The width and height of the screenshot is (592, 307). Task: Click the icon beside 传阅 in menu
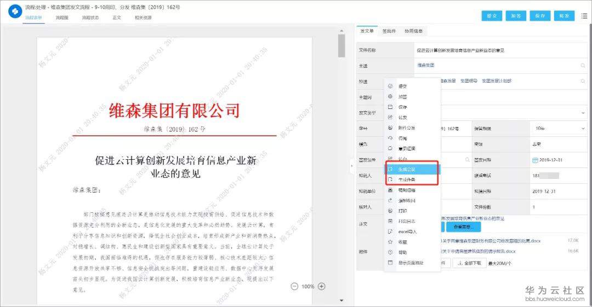coord(390,138)
